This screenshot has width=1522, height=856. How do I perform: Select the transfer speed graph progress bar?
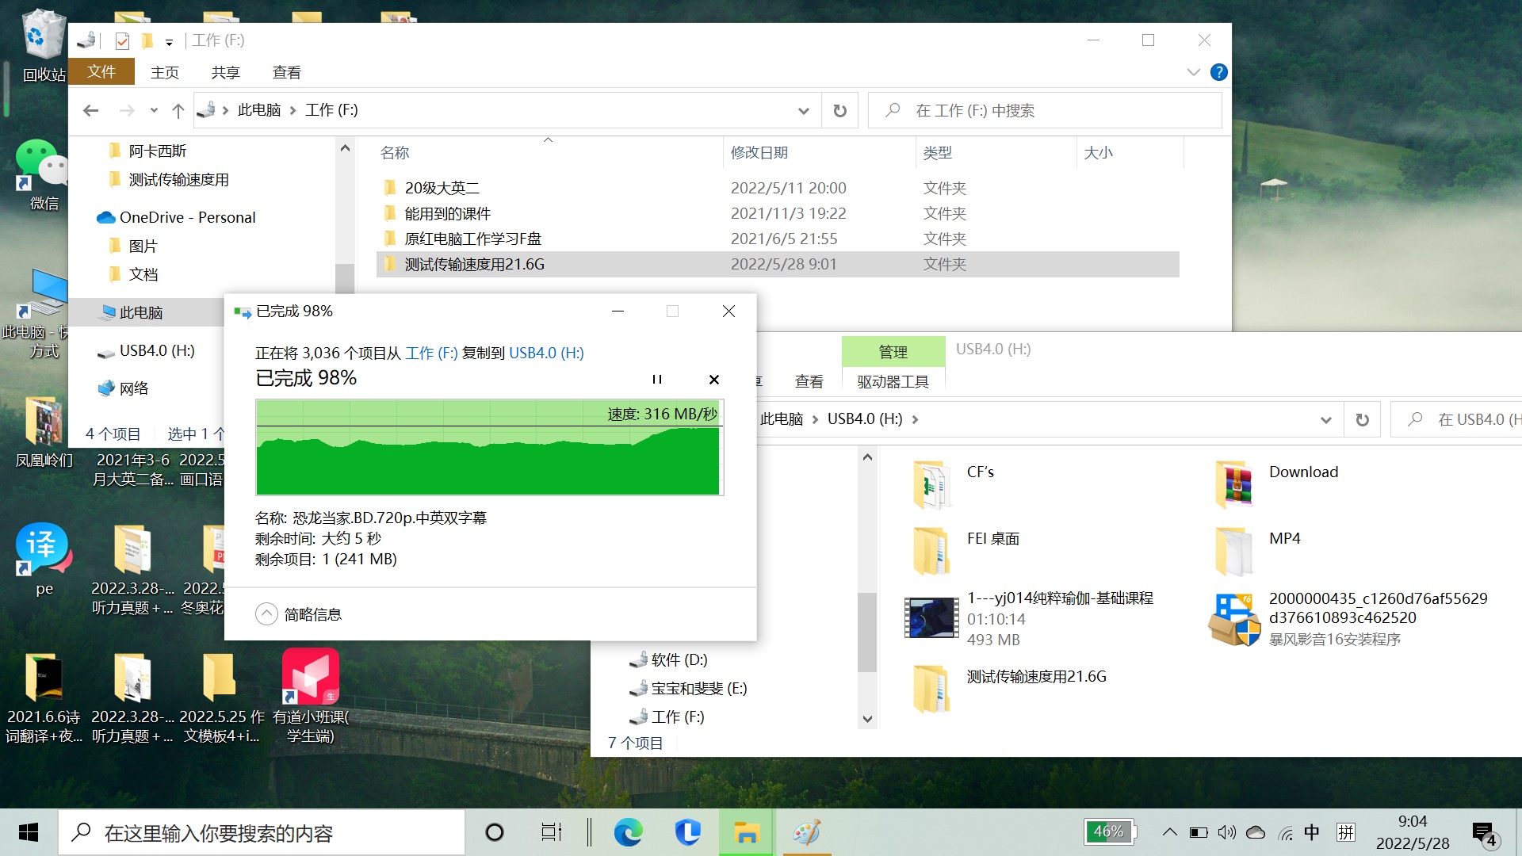click(x=488, y=449)
